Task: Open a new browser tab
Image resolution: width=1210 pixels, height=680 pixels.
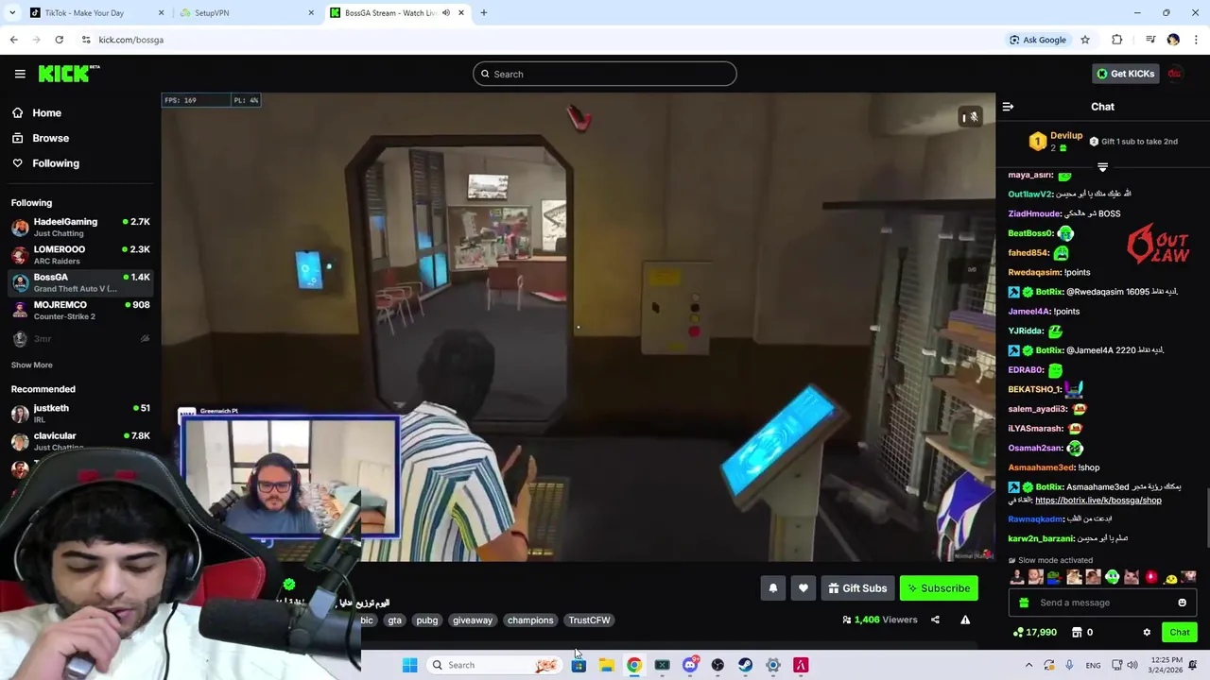Action: pos(483,13)
